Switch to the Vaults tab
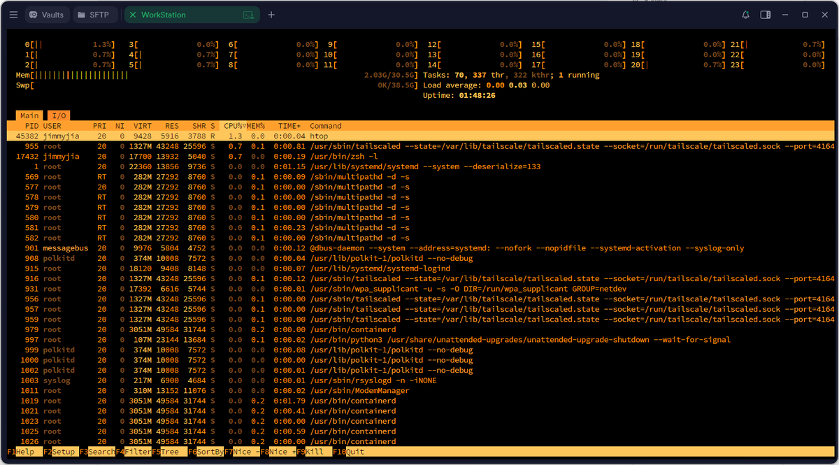This screenshot has height=465, width=839. (x=46, y=15)
